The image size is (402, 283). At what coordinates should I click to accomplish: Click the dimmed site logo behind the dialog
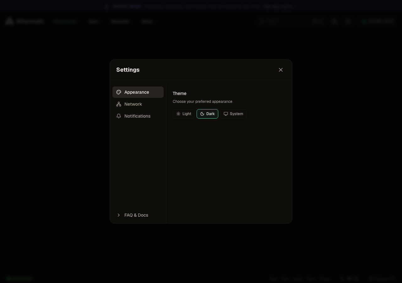click(x=24, y=21)
